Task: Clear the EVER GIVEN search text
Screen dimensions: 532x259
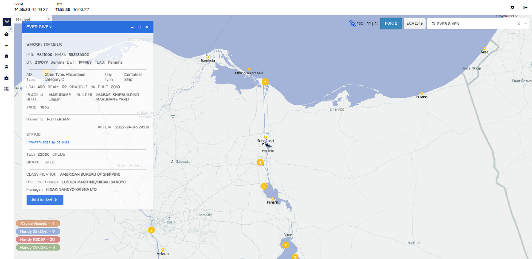Action: [519, 23]
